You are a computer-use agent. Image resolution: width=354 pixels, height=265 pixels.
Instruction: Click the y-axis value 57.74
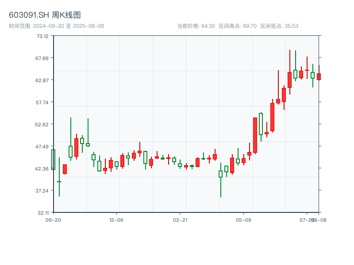(42, 102)
